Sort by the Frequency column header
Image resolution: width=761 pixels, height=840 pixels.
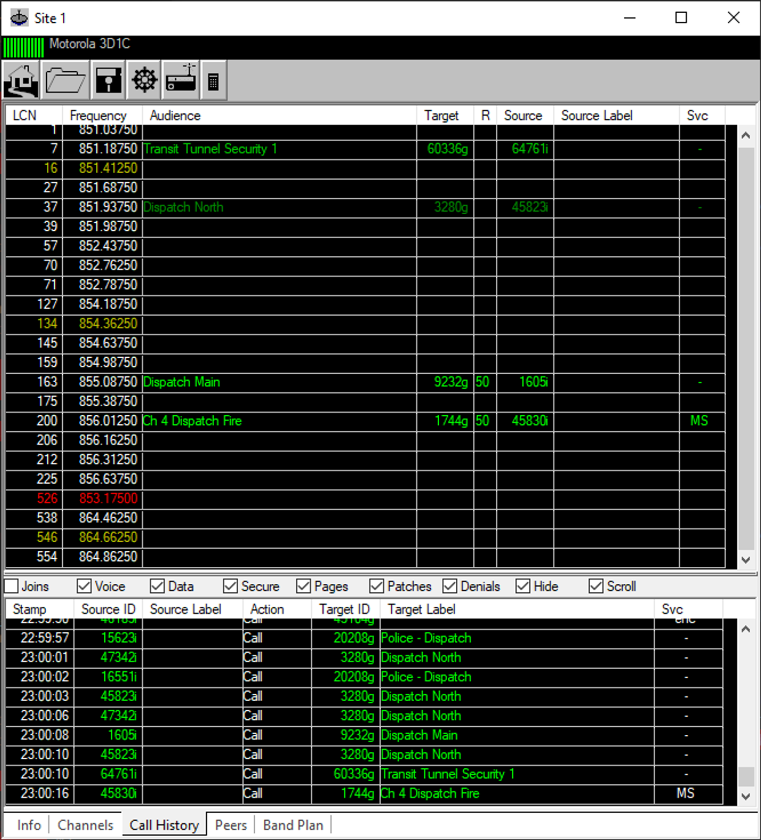(x=102, y=115)
